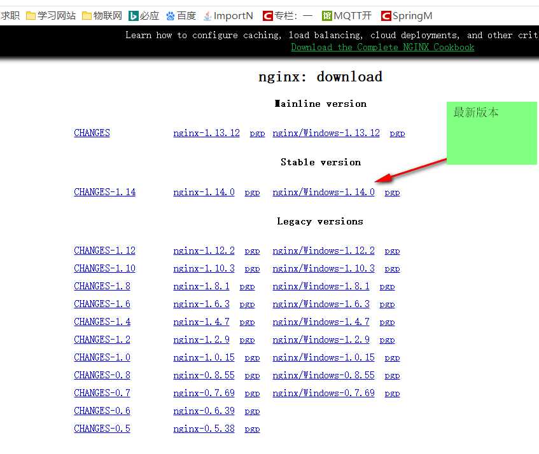539x454 pixels.
Task: Open pgp signature for nginx-0.6.39
Action: pyautogui.click(x=252, y=411)
